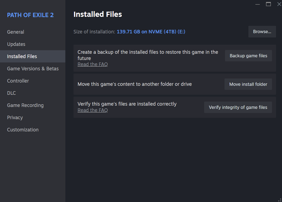This screenshot has width=282, height=202.
Task: Open Read the FAQ link under verify
Action: pos(93,110)
